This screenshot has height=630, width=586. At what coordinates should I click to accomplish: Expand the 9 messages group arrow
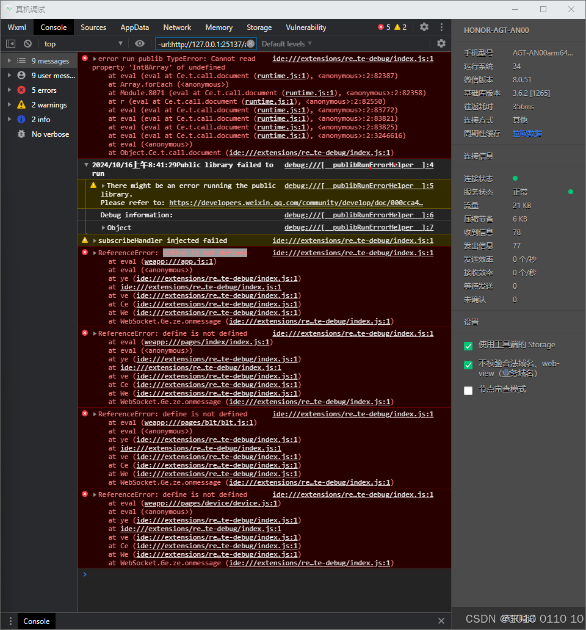[9, 60]
